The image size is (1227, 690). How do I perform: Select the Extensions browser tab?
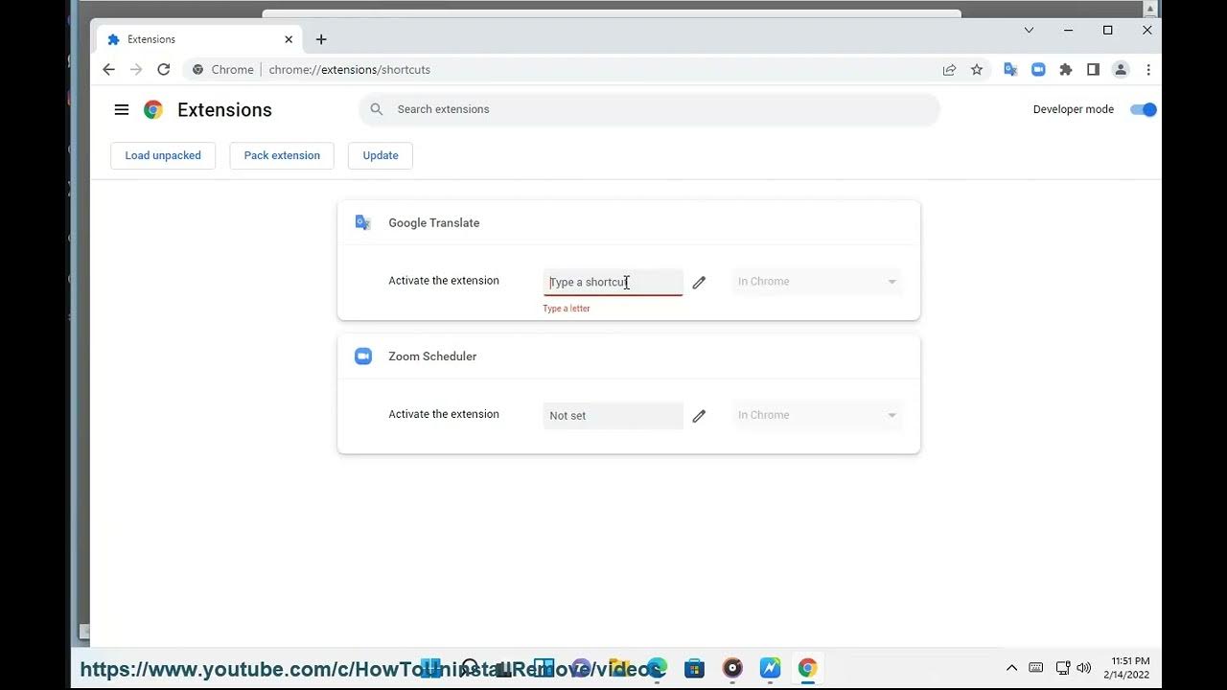coord(199,39)
